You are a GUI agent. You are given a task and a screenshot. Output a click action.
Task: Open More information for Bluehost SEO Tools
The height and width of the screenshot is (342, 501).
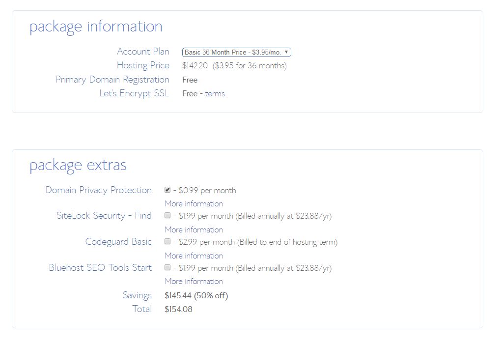tap(194, 281)
